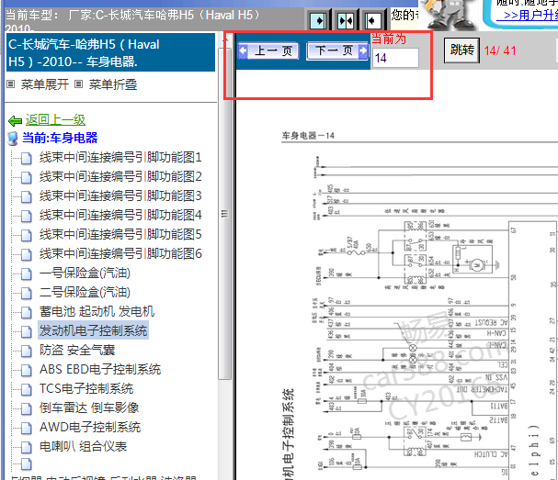Click page icon beside 线束中间连接编号引脚功能图5
Screen dimensions: 558x480
pos(26,236)
